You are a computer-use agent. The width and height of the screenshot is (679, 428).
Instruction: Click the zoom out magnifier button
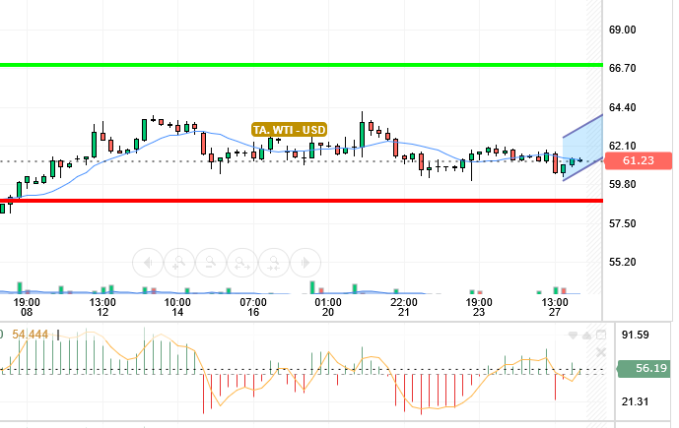point(211,263)
